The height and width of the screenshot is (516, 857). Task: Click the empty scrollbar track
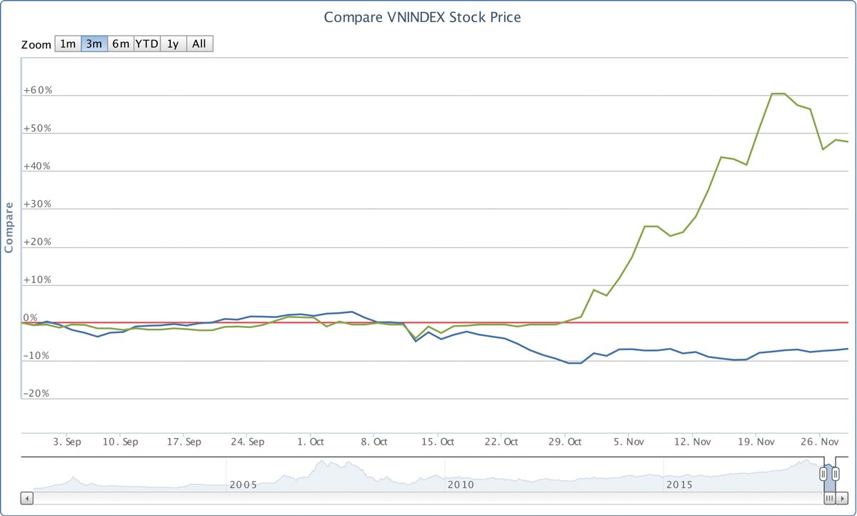(428, 498)
